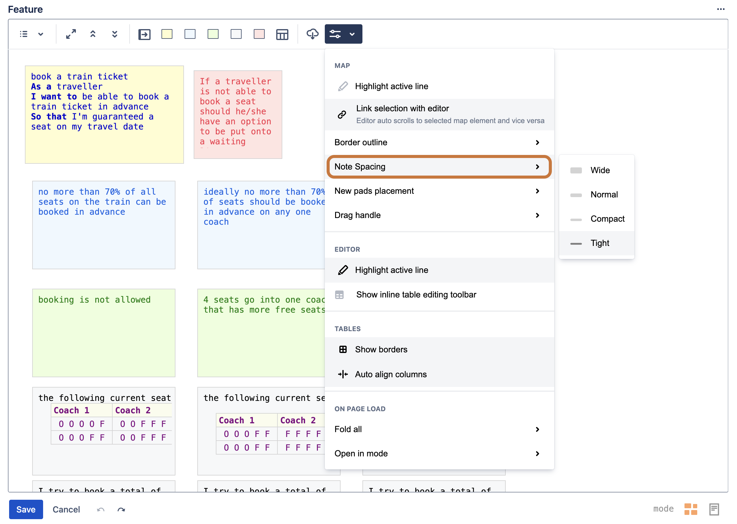Click the link chain icon in the menu

click(342, 115)
